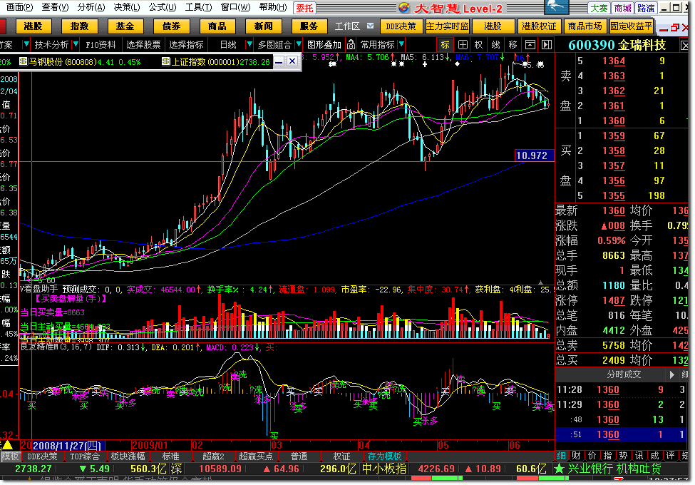This screenshot has width=695, height=485.
Task: Click the 商品 commodities button
Action: (x=217, y=26)
